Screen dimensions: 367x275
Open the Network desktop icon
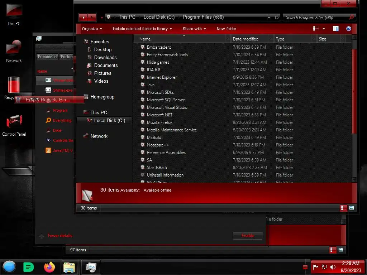(x=14, y=51)
